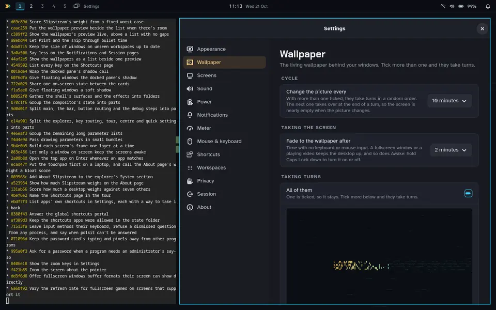Click commit hash b70c1f6 in the terminal

(19, 102)
